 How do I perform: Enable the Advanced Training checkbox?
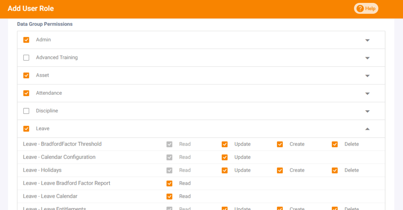[26, 57]
